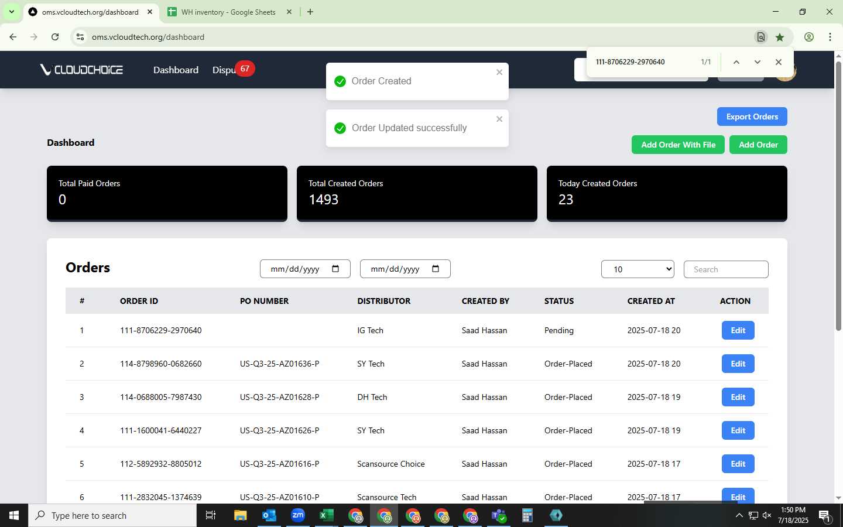Switch to WH inventory Google Sheets tab
This screenshot has height=527, width=843.
(x=229, y=12)
